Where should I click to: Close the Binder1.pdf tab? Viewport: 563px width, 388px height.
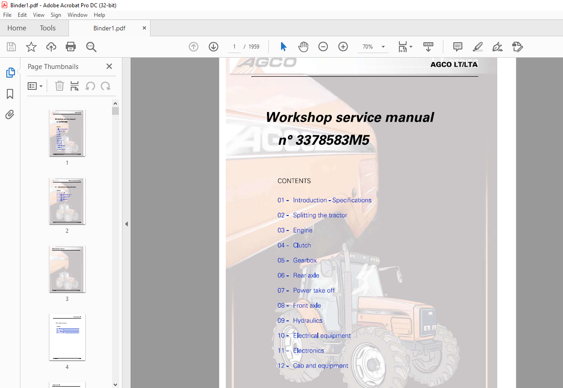pos(145,28)
